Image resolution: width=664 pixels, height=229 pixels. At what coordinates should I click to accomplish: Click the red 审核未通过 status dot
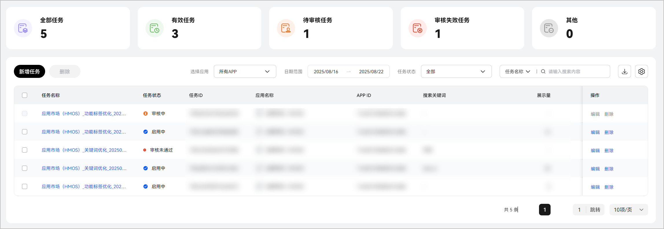pos(145,150)
